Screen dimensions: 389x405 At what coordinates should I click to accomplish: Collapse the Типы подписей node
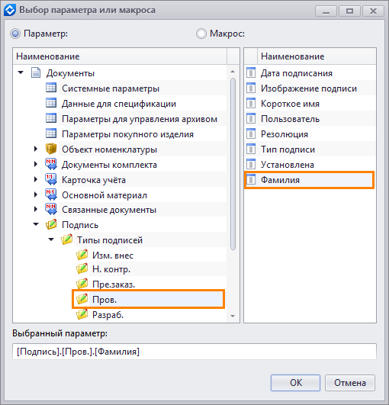51,239
